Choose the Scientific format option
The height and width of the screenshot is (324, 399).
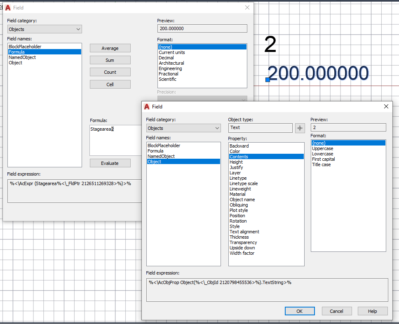tap(167, 79)
